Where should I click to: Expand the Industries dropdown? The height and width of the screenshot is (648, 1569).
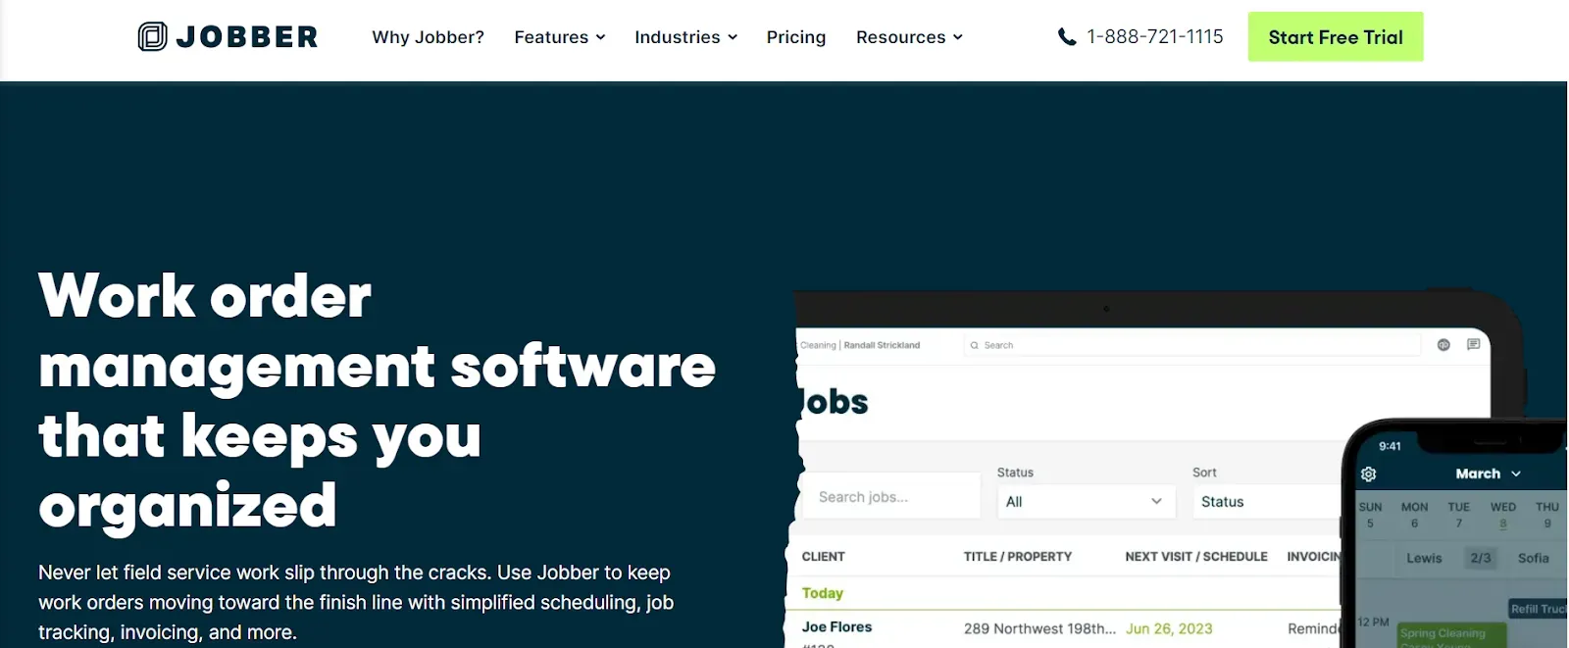point(685,37)
